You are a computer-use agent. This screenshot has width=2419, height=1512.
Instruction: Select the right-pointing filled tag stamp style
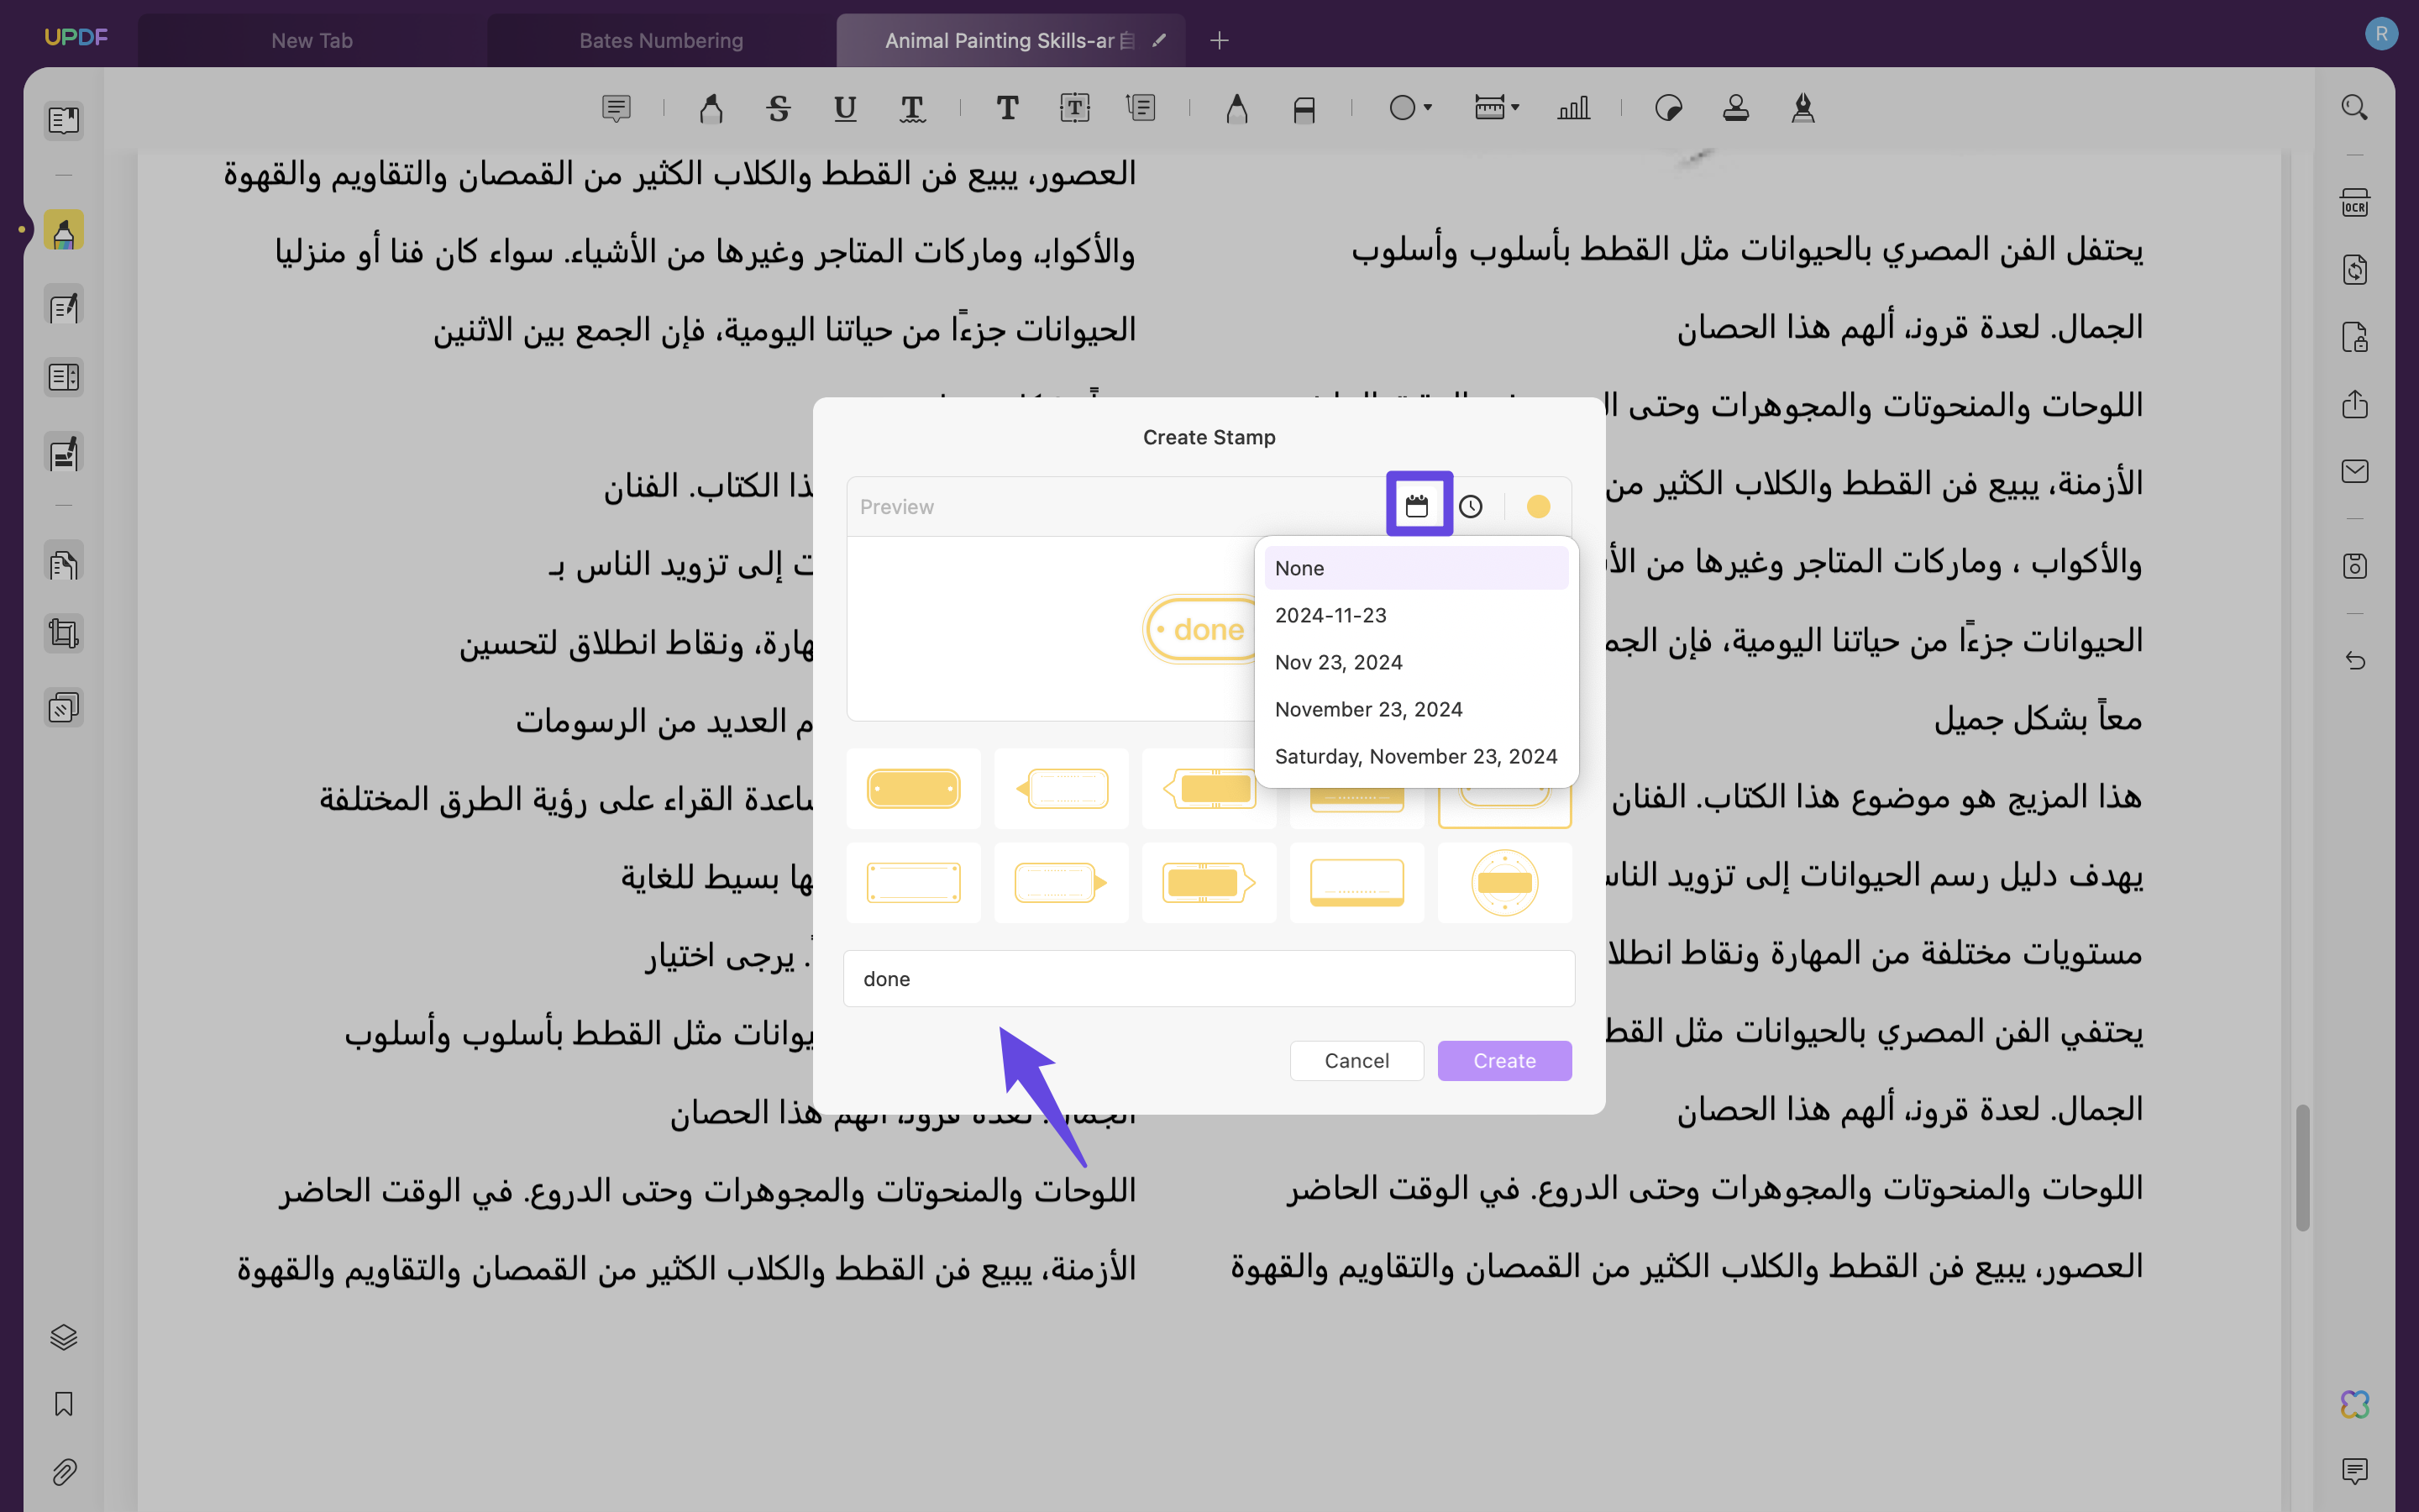[x=1209, y=882]
